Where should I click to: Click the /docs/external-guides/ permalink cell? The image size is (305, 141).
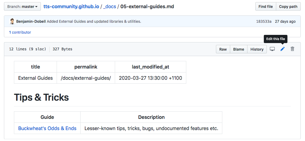pos(86,78)
